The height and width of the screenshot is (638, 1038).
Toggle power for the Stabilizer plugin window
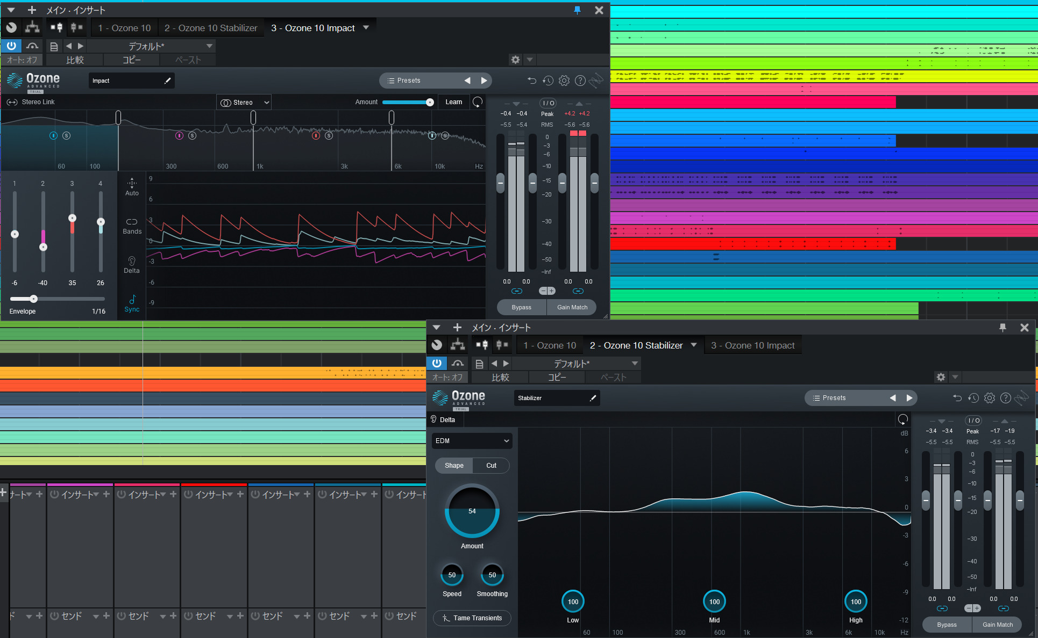[437, 364]
